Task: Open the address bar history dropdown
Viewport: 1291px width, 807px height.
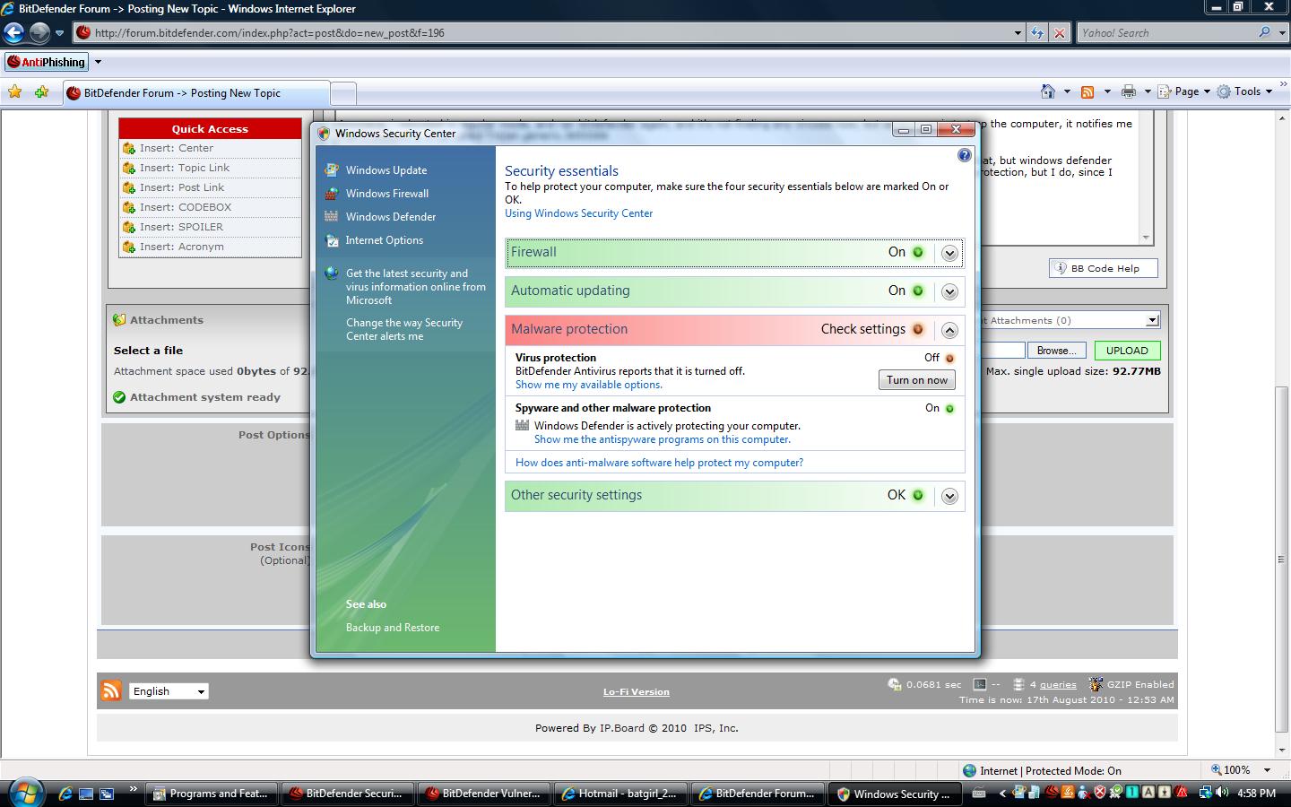Action: (x=1018, y=33)
